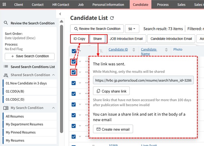Click the app grid menu icon
Viewport: 204px width, 146px height.
click(4, 5)
